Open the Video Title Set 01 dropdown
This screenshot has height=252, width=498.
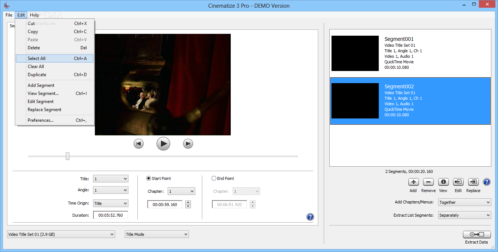coord(61,234)
